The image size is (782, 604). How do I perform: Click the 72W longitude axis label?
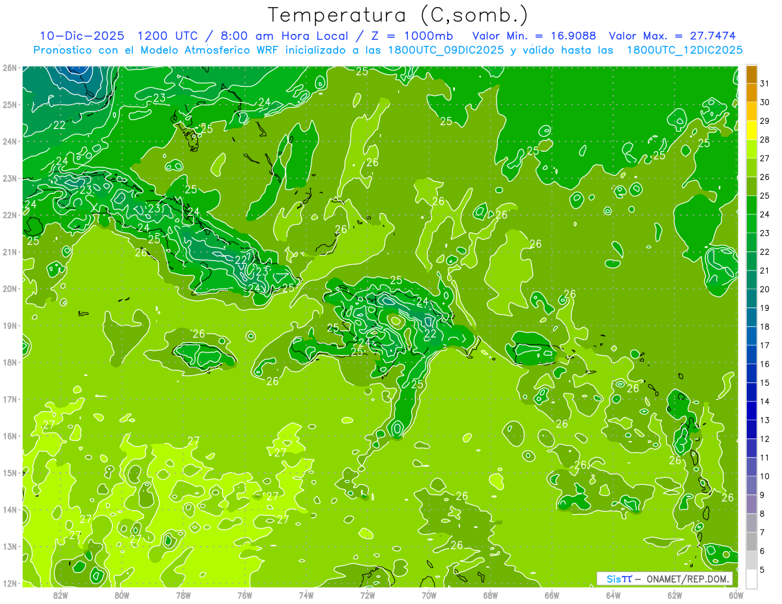[x=368, y=596]
